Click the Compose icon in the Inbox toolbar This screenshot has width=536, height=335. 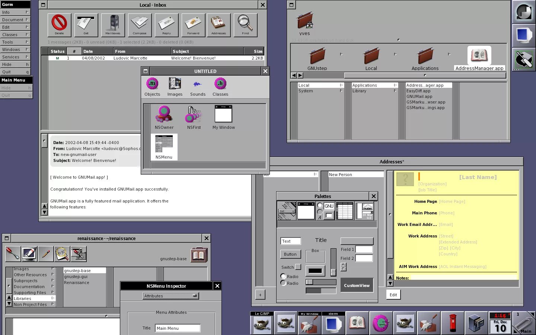click(140, 25)
